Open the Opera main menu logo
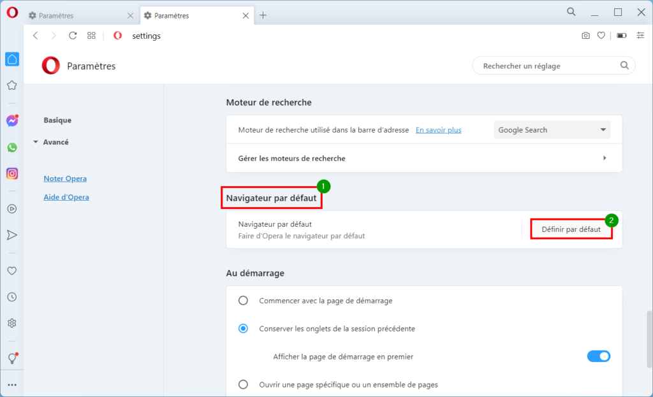 (x=12, y=13)
